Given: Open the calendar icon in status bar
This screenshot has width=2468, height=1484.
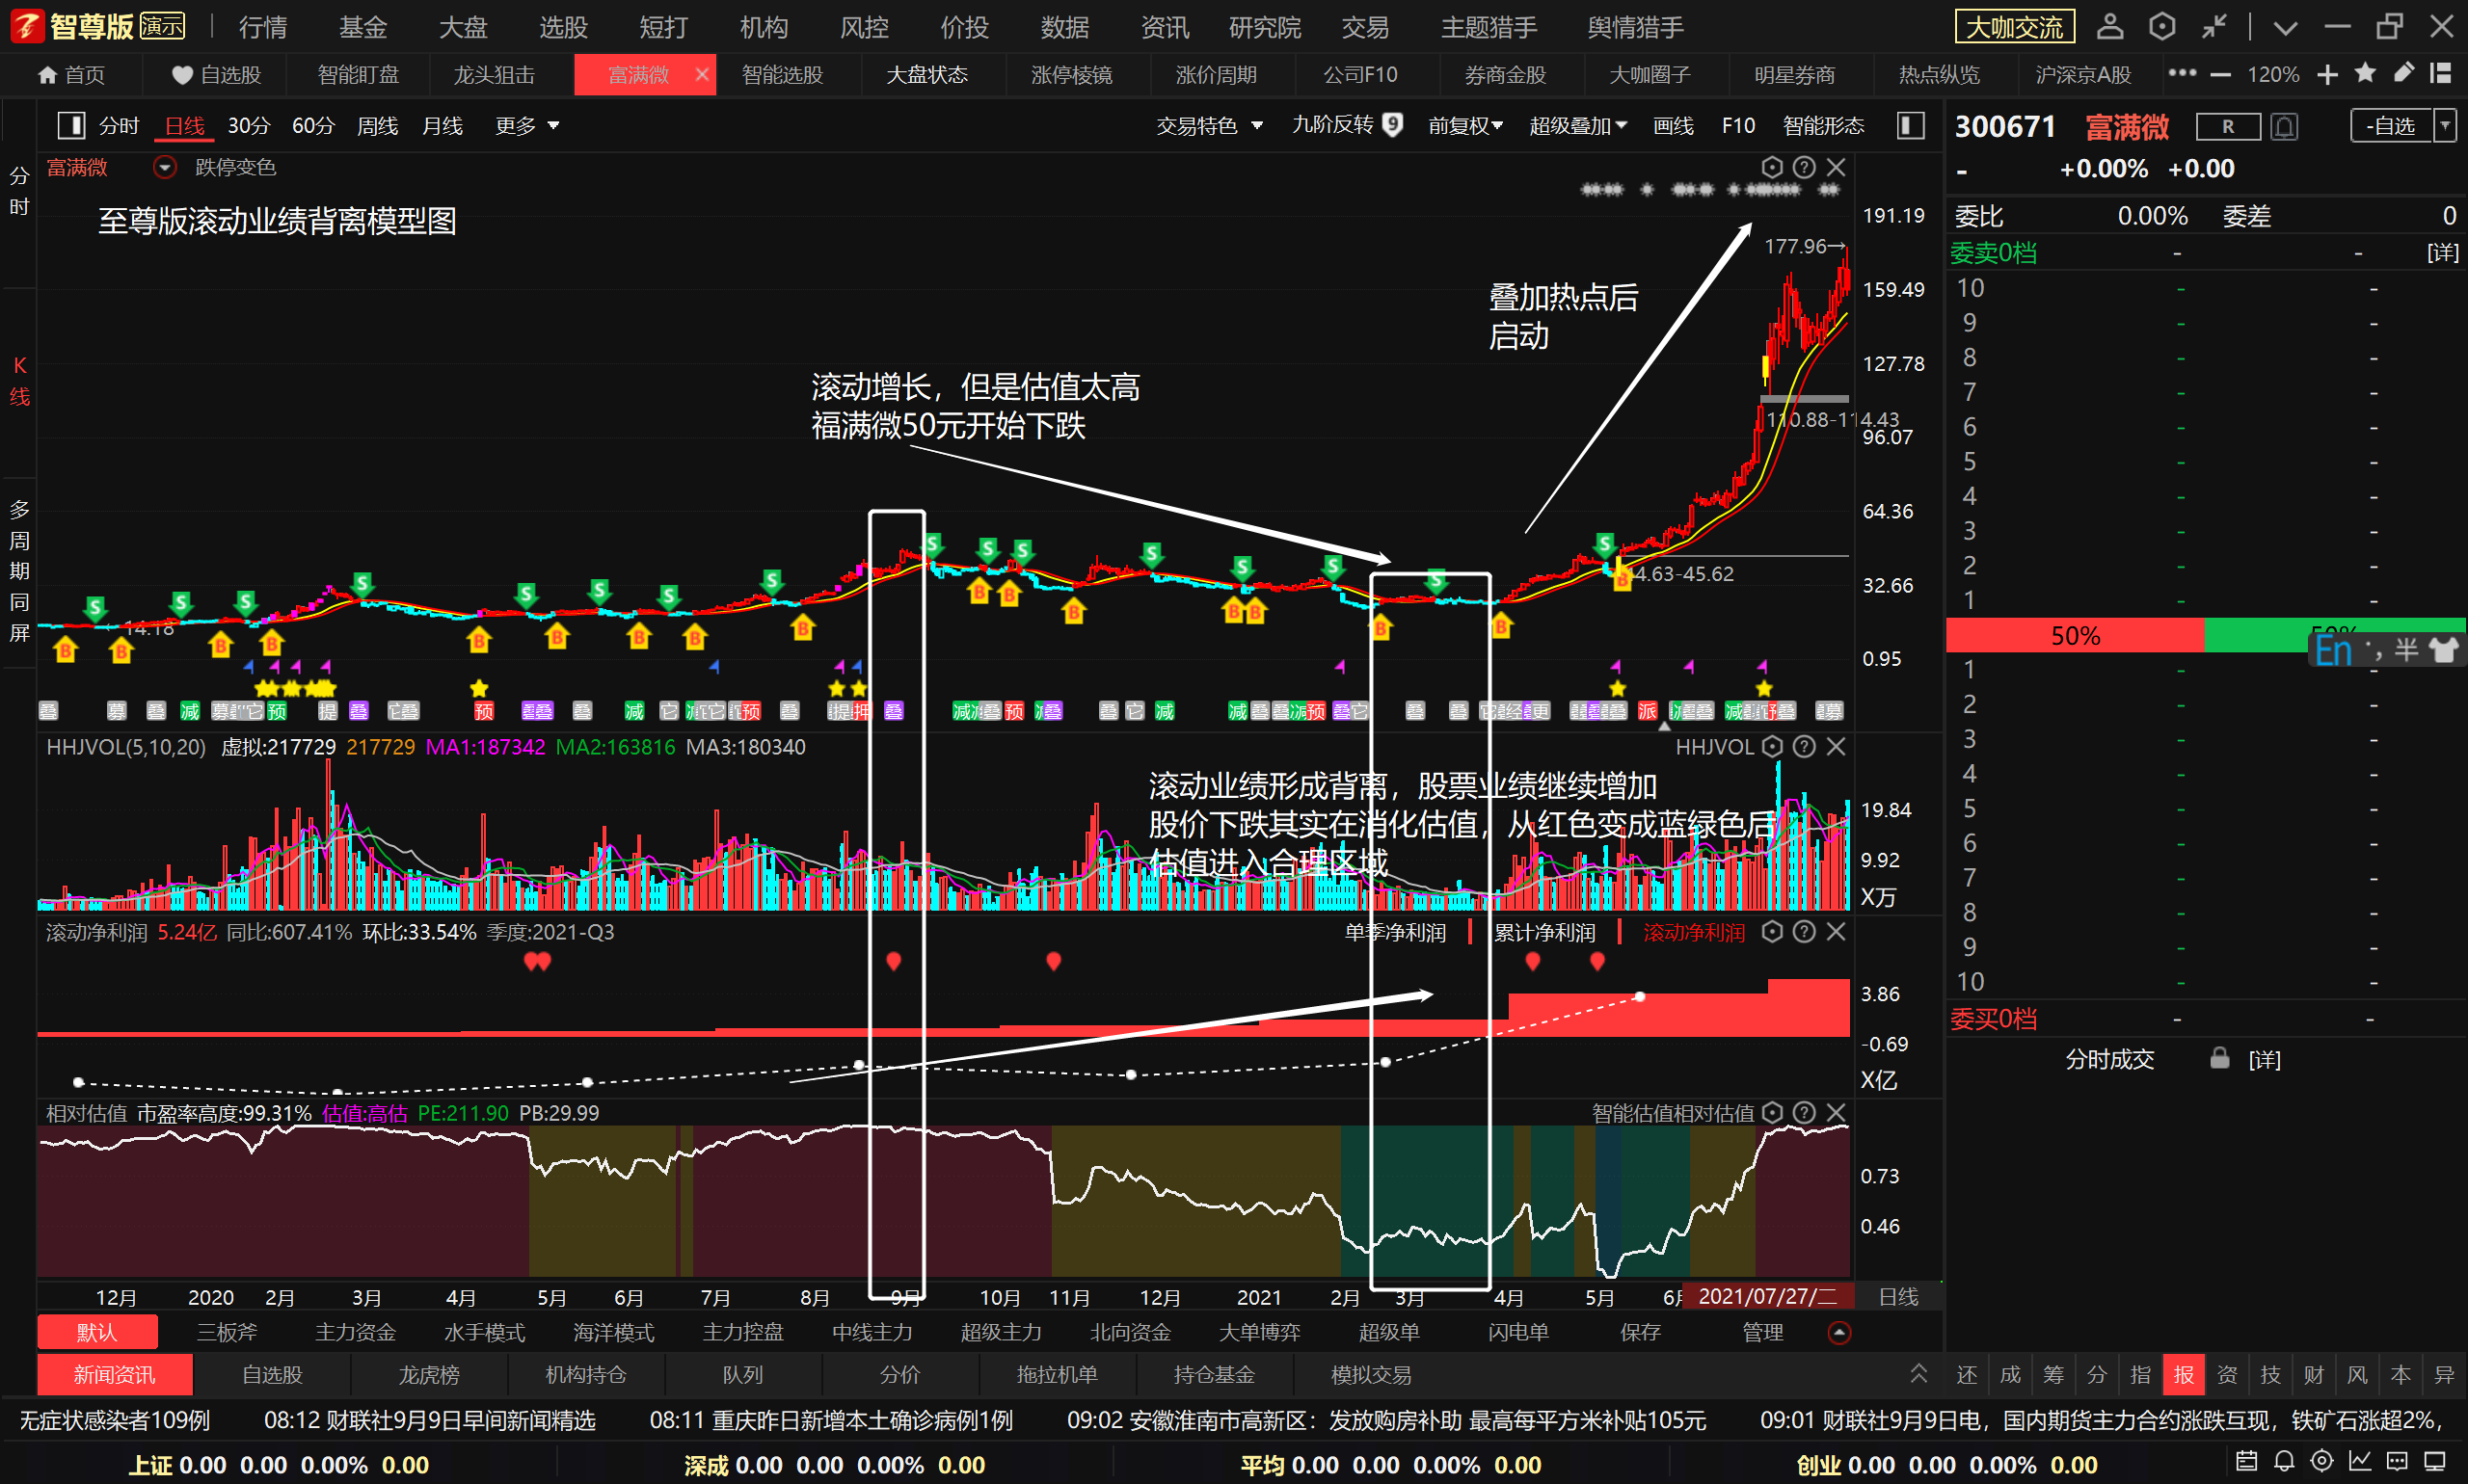Looking at the screenshot, I should pyautogui.click(x=2246, y=1461).
